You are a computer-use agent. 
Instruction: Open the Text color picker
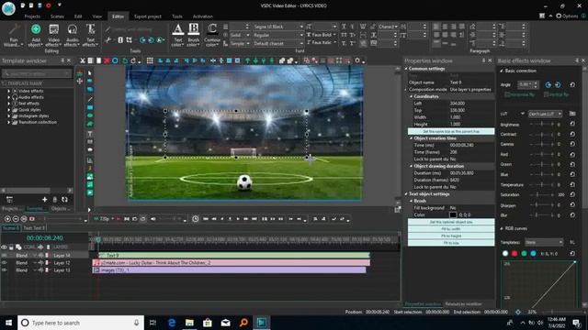(177, 35)
